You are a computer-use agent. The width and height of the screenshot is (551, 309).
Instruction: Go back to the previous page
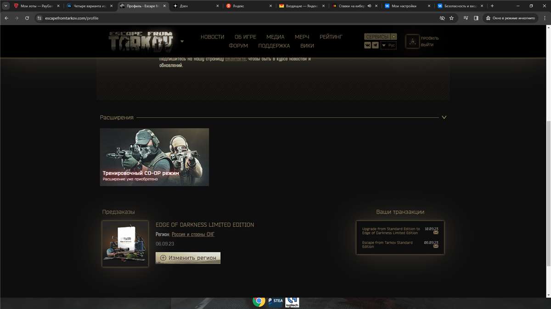pos(6,18)
